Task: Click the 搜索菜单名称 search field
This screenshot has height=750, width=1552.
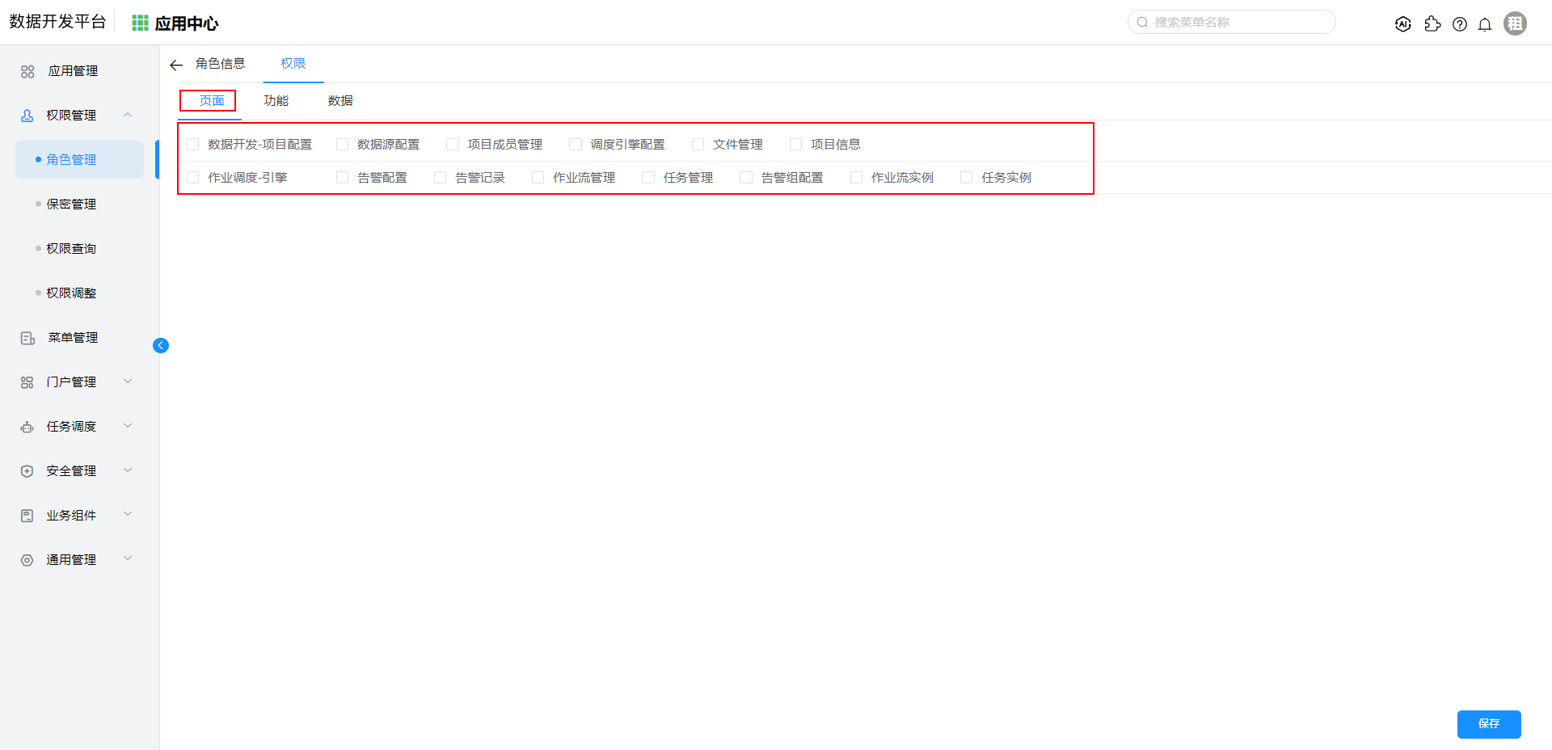Action: pos(1237,23)
